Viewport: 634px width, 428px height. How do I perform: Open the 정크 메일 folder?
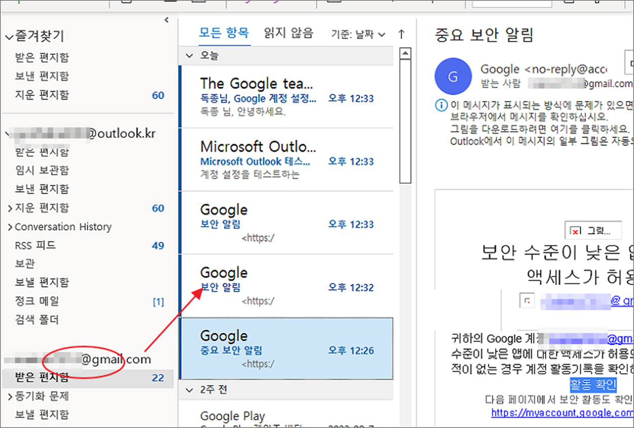[x=37, y=301]
